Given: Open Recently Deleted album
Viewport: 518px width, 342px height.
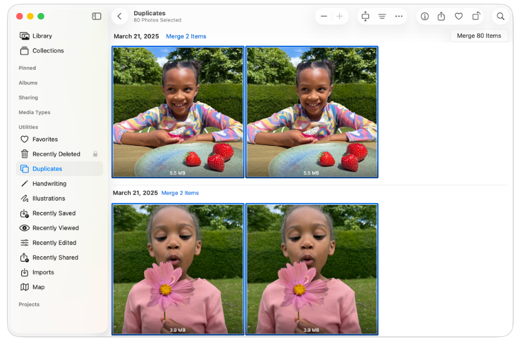Looking at the screenshot, I should click(56, 154).
